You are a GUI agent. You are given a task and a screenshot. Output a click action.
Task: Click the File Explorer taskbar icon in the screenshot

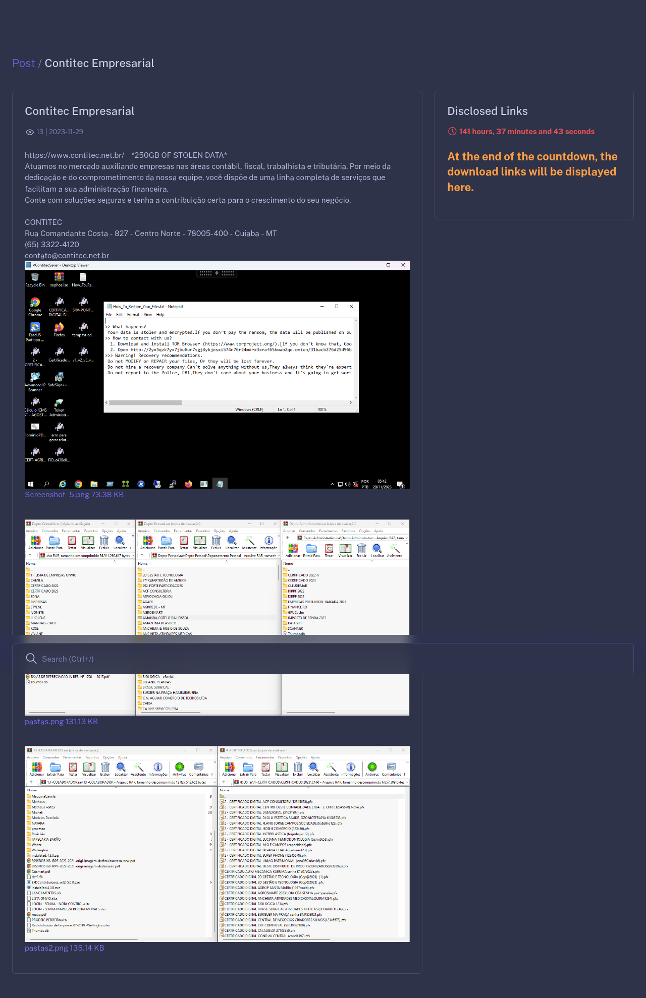click(x=94, y=484)
